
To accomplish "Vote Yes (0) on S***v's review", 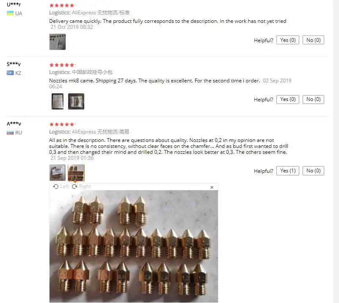I will (x=288, y=99).
